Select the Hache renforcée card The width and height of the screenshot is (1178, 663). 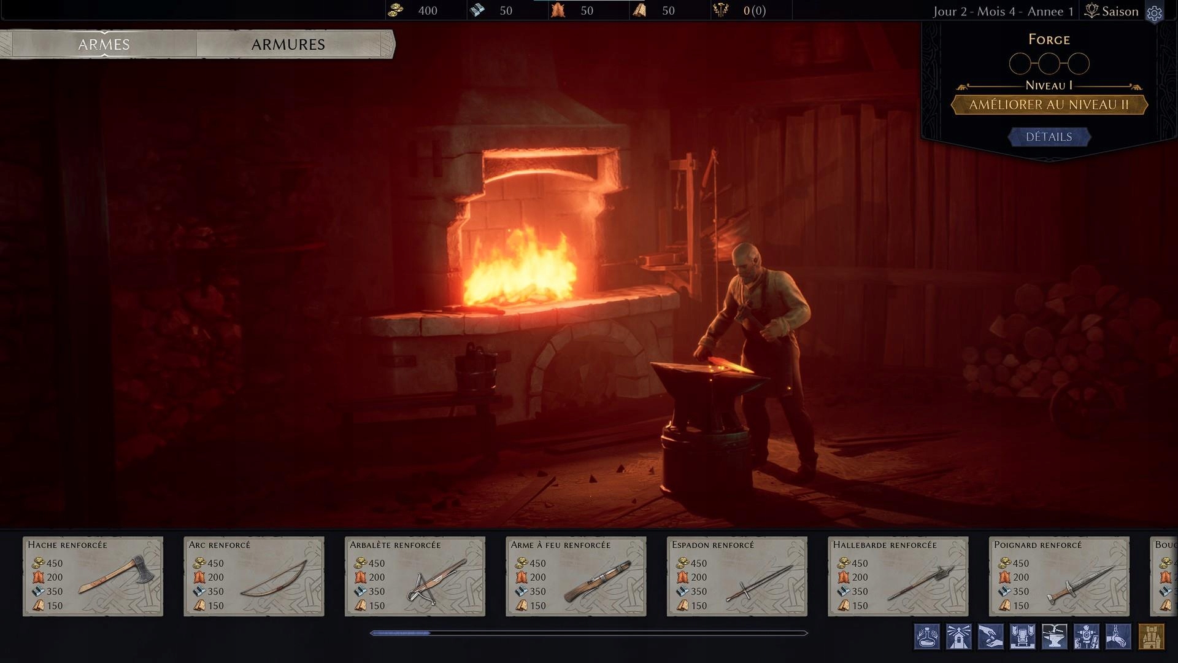[x=93, y=576]
